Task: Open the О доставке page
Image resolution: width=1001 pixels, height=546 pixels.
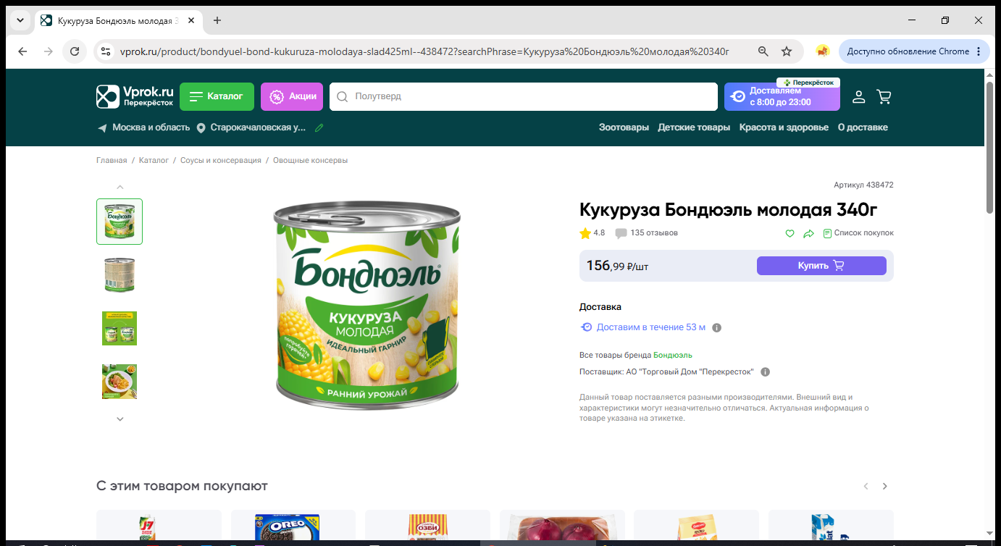Action: tap(863, 127)
